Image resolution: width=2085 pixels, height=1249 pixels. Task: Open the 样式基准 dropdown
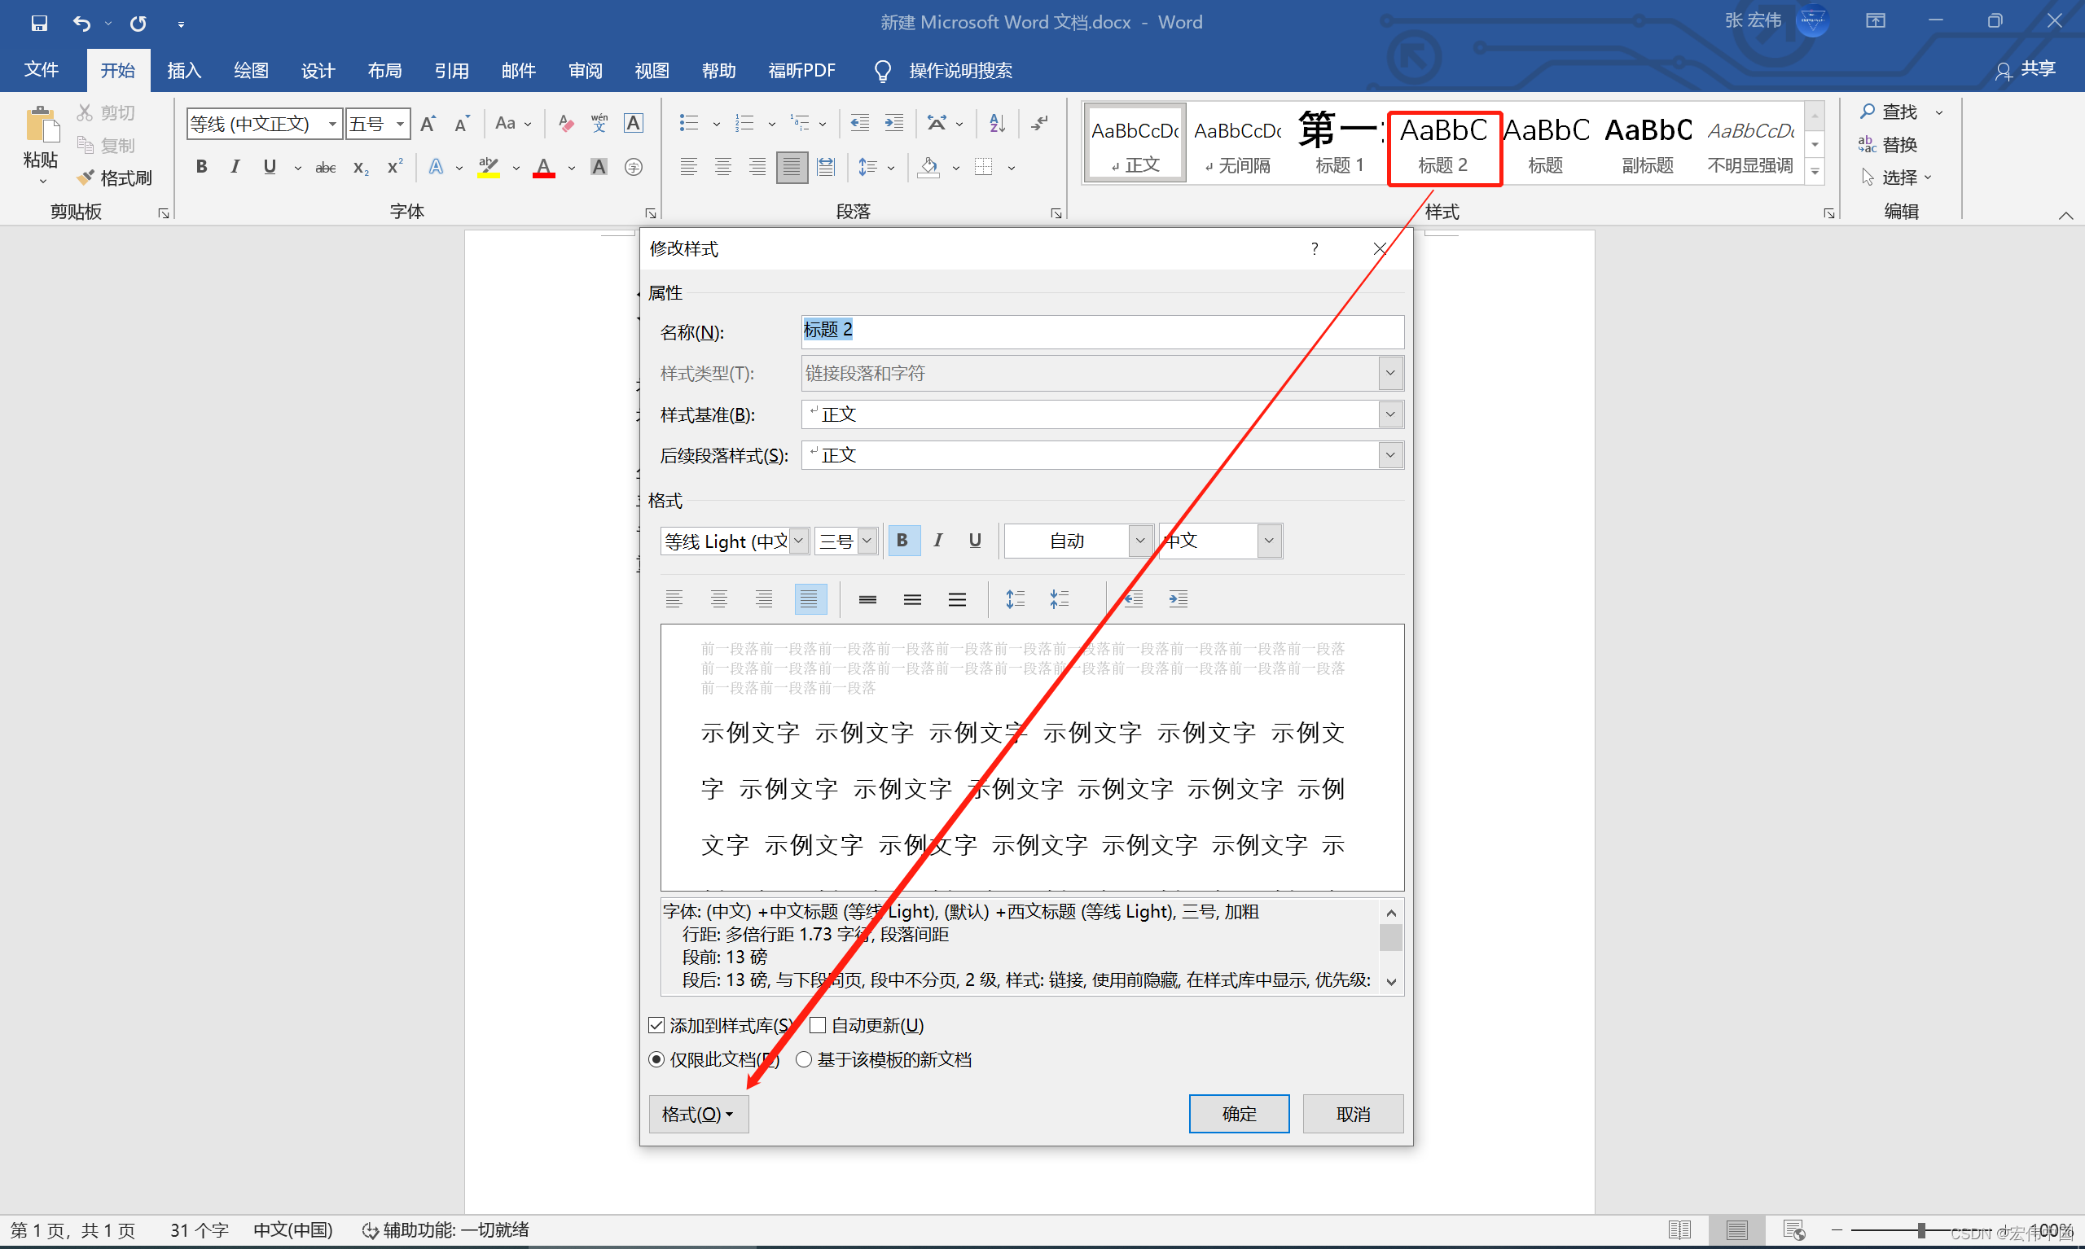(x=1389, y=414)
